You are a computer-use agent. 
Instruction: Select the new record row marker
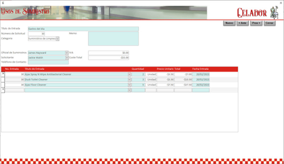(3, 90)
